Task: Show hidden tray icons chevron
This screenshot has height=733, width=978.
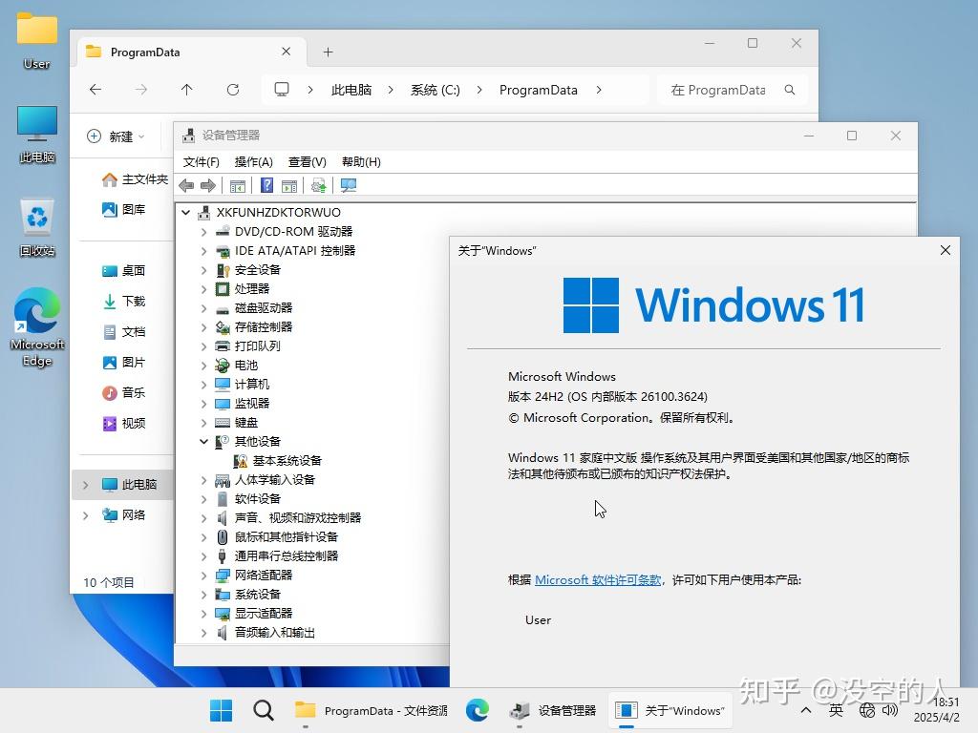Action: [806, 710]
